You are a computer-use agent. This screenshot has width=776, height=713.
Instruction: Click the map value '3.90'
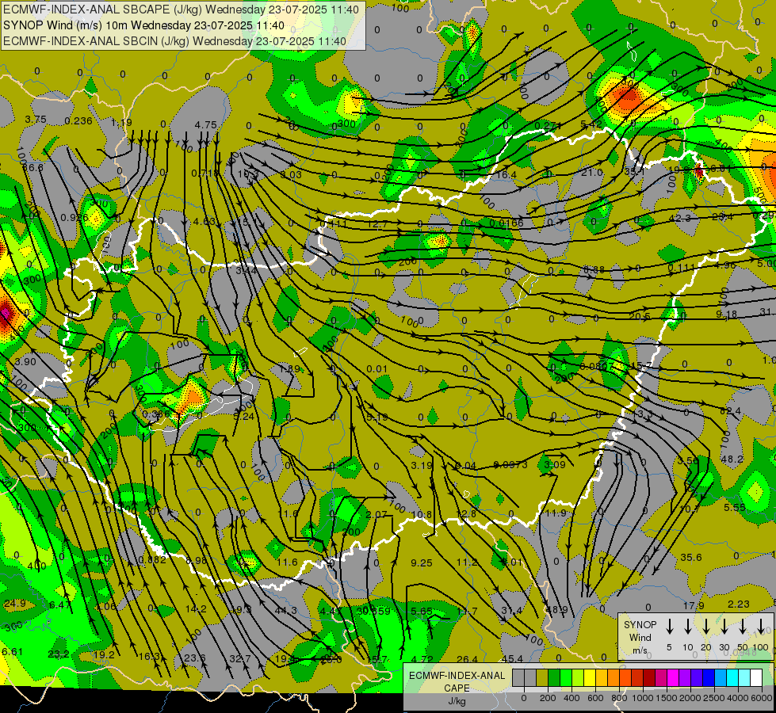pos(25,362)
